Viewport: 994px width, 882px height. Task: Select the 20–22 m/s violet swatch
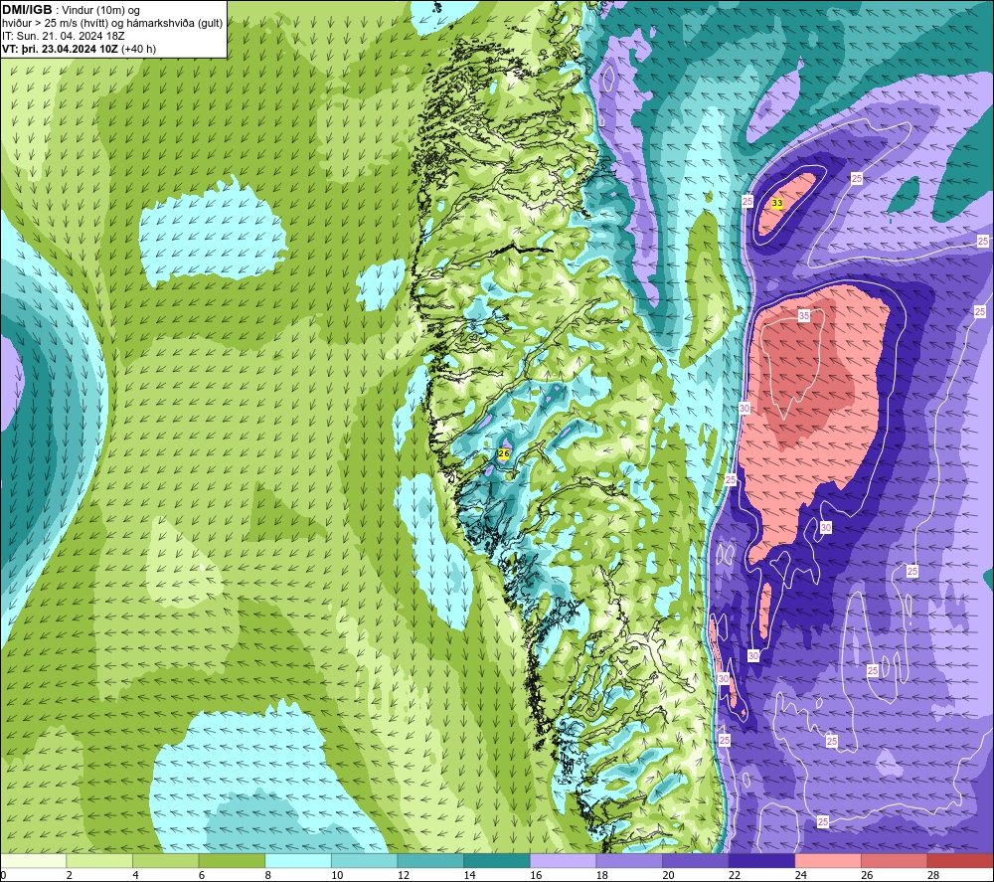pos(696,861)
